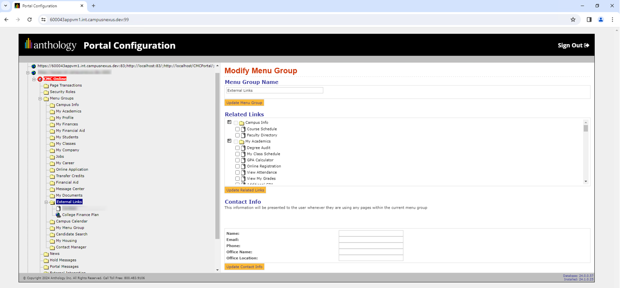The image size is (620, 288).
Task: Toggle the Campus Info group checkbox in Related Links
Action: point(236,123)
